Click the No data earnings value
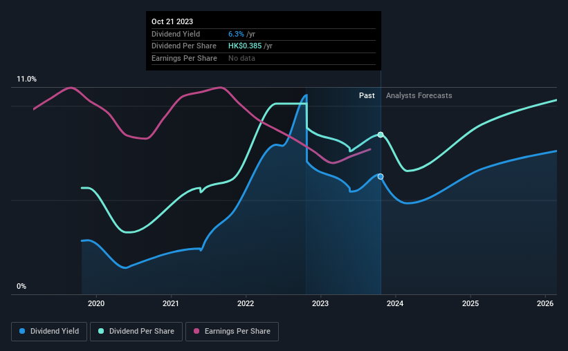The width and height of the screenshot is (568, 351). tap(241, 58)
